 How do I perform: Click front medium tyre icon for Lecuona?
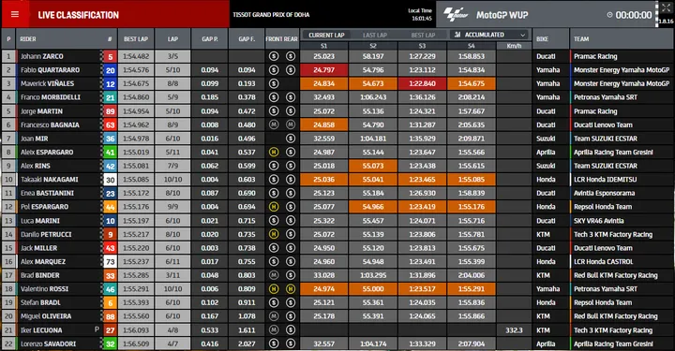[274, 330]
